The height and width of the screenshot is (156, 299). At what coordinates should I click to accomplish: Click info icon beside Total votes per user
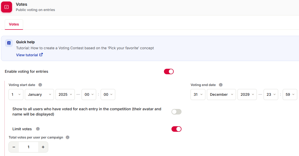point(68,137)
